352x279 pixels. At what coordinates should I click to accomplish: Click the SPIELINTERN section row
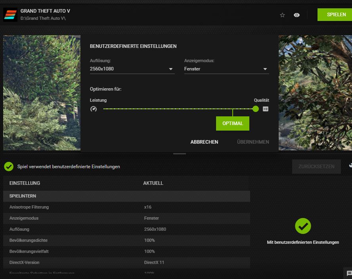tap(126, 196)
